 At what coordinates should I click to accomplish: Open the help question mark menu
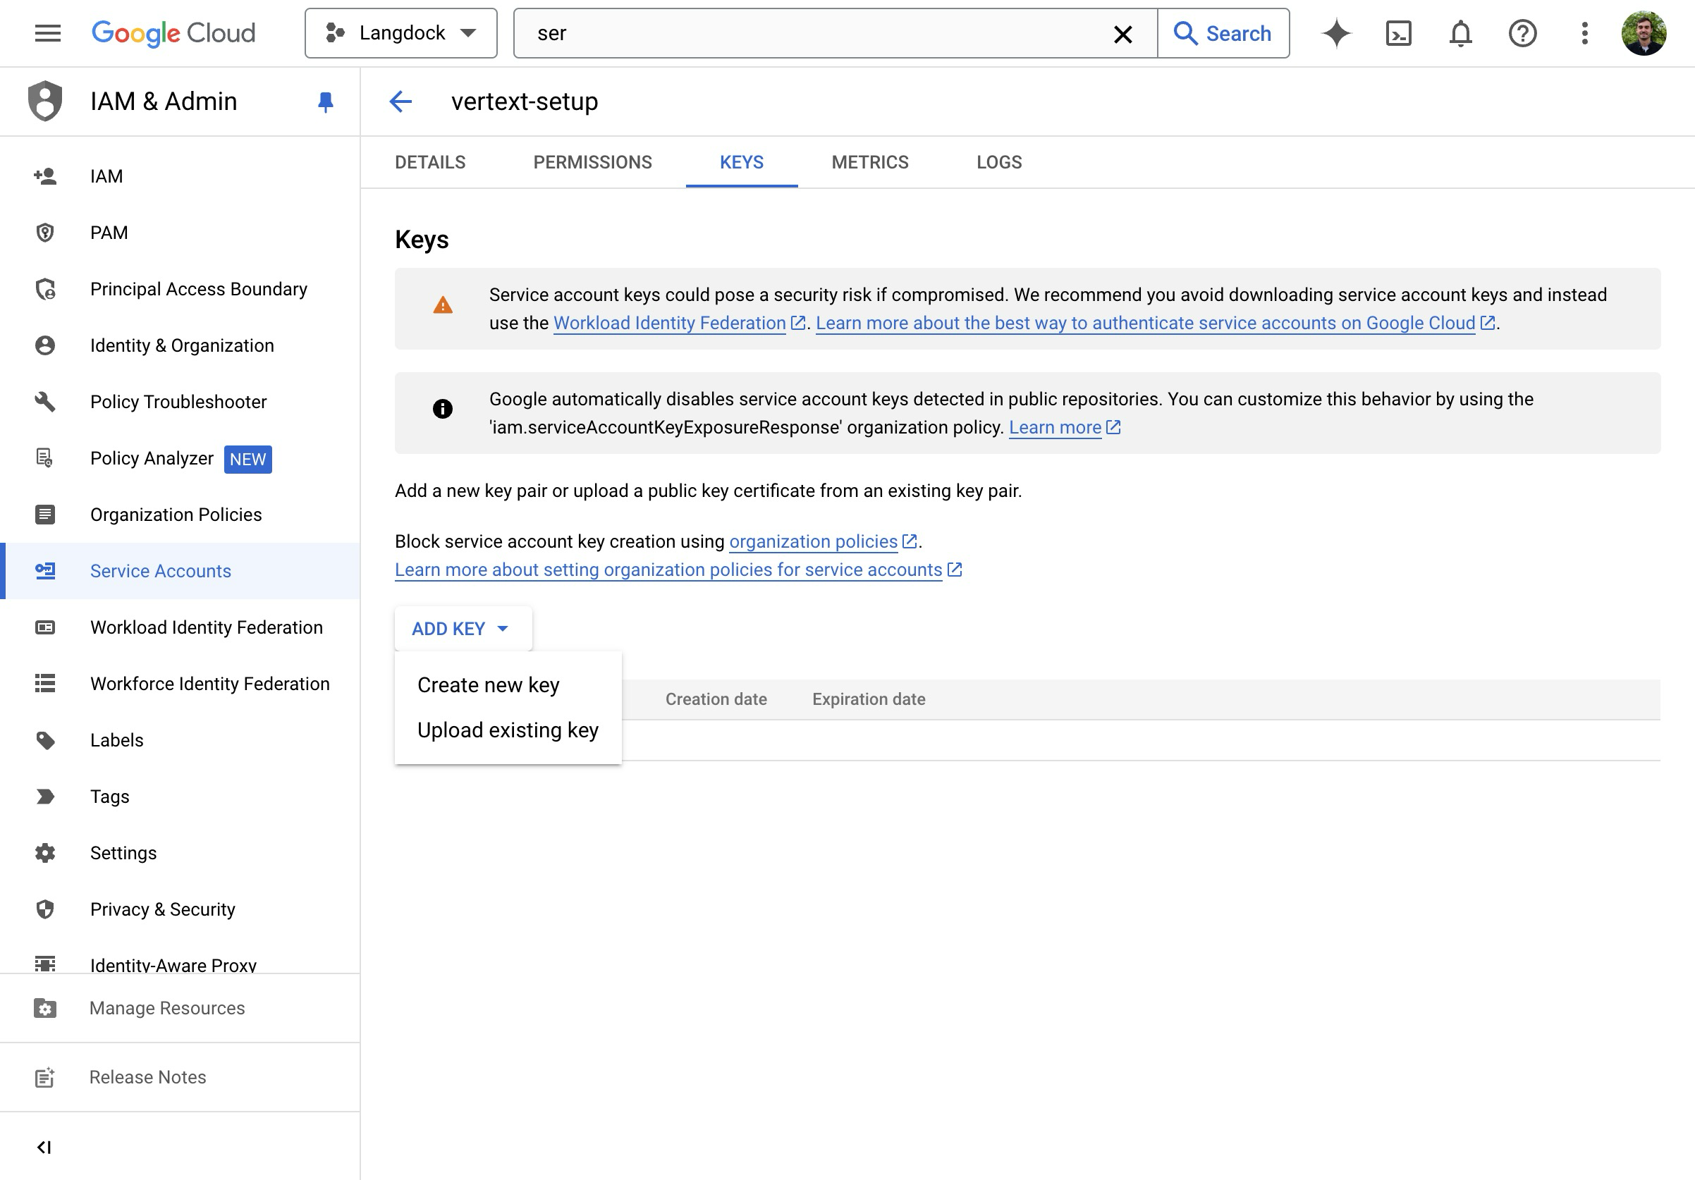click(x=1522, y=33)
